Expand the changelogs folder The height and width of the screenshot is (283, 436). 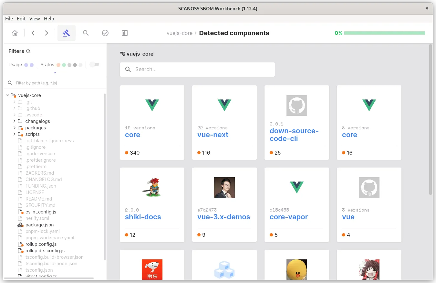[x=15, y=121]
